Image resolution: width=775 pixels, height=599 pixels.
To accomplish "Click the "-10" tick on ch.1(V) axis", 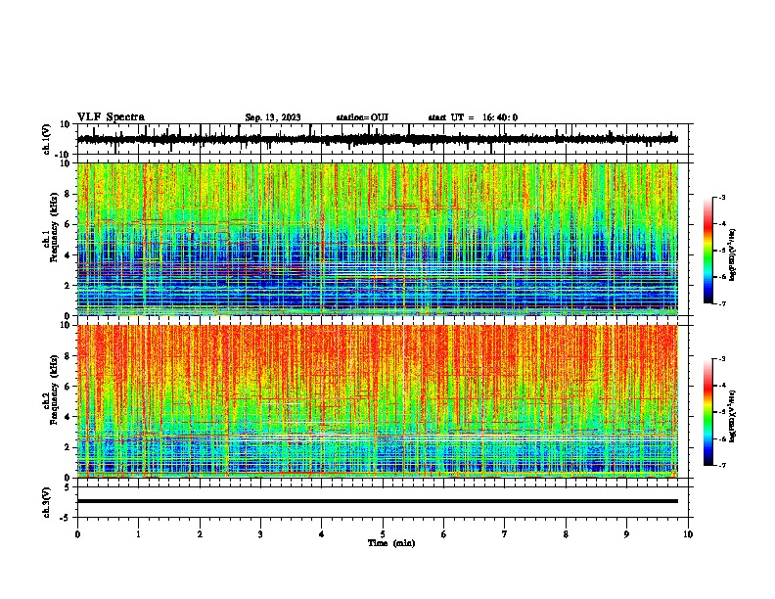I will coord(63,155).
